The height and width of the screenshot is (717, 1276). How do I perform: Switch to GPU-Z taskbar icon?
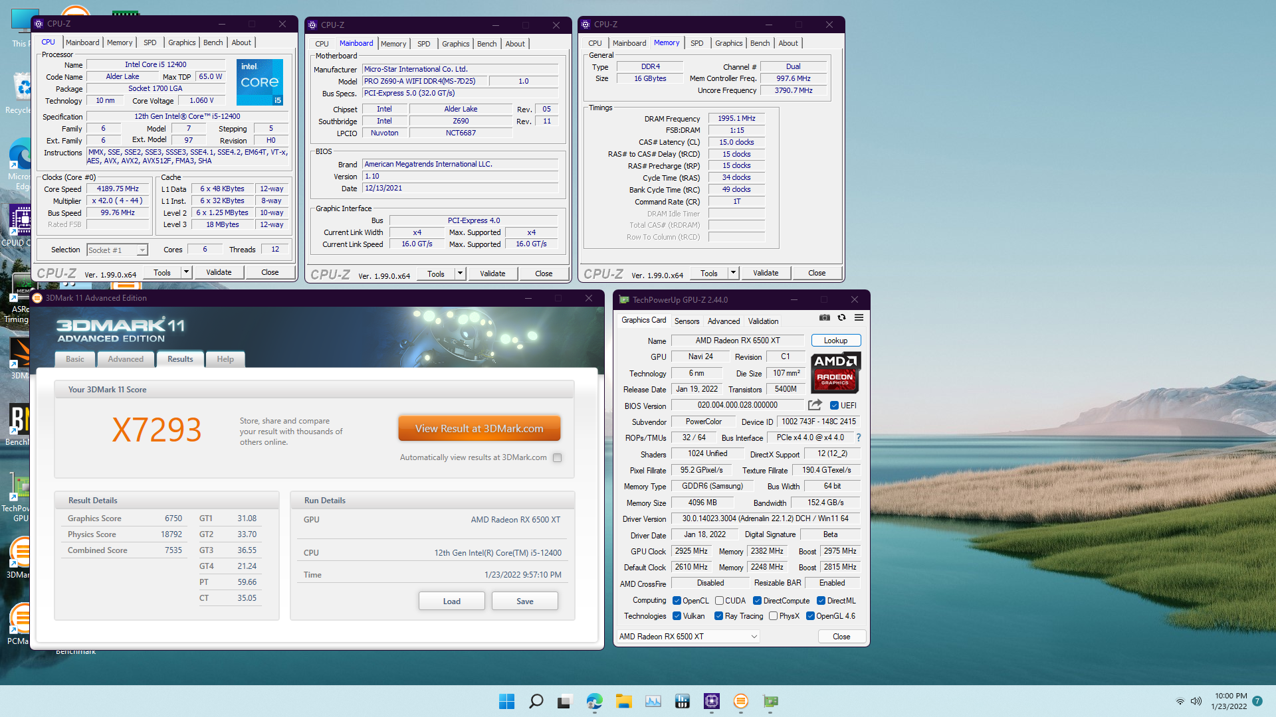pyautogui.click(x=770, y=701)
